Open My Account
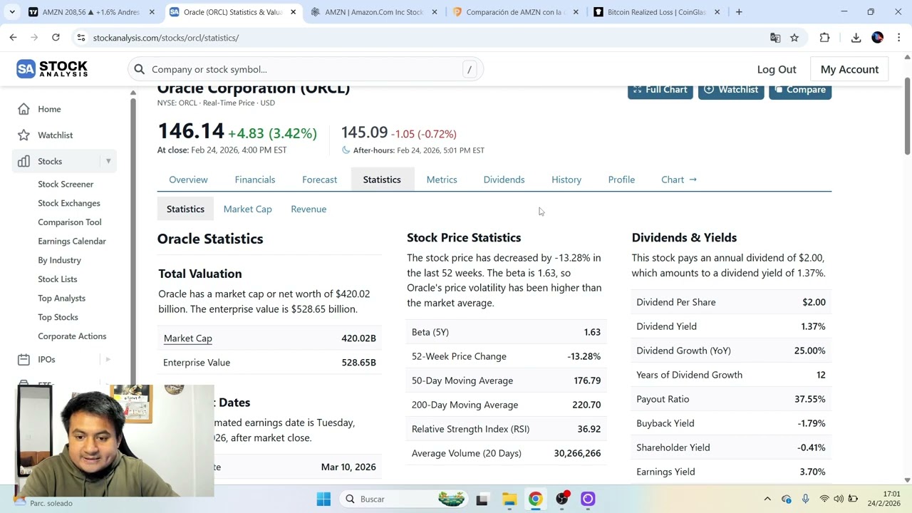 tap(849, 69)
